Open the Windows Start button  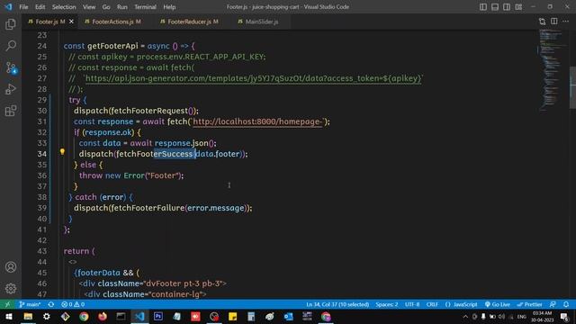[9, 317]
